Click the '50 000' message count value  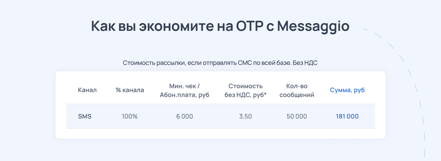coord(297,116)
